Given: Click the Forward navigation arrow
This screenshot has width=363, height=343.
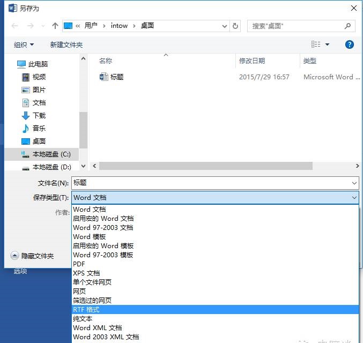Looking at the screenshot, I should coord(31,26).
